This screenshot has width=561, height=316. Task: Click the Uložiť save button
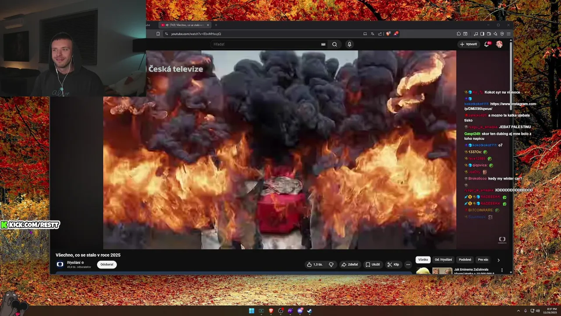(373, 265)
